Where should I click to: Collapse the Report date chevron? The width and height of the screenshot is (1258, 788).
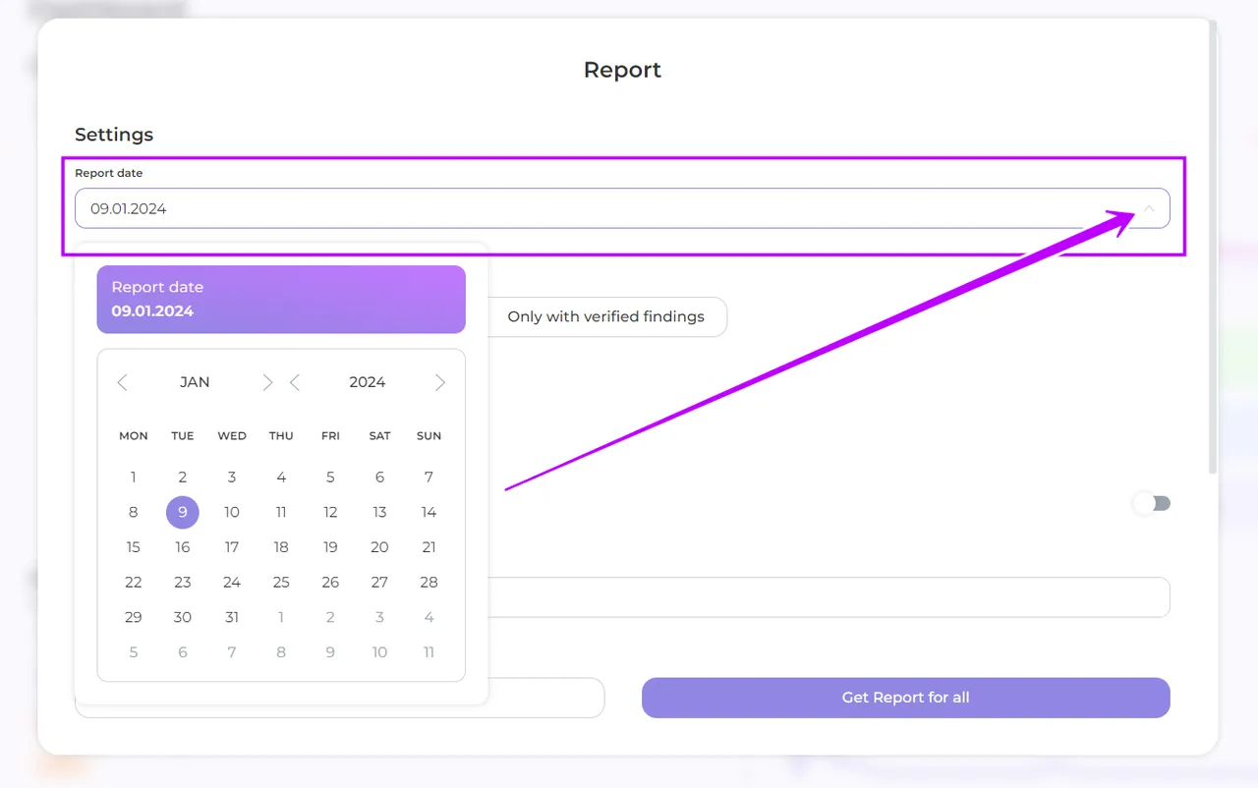coord(1148,209)
